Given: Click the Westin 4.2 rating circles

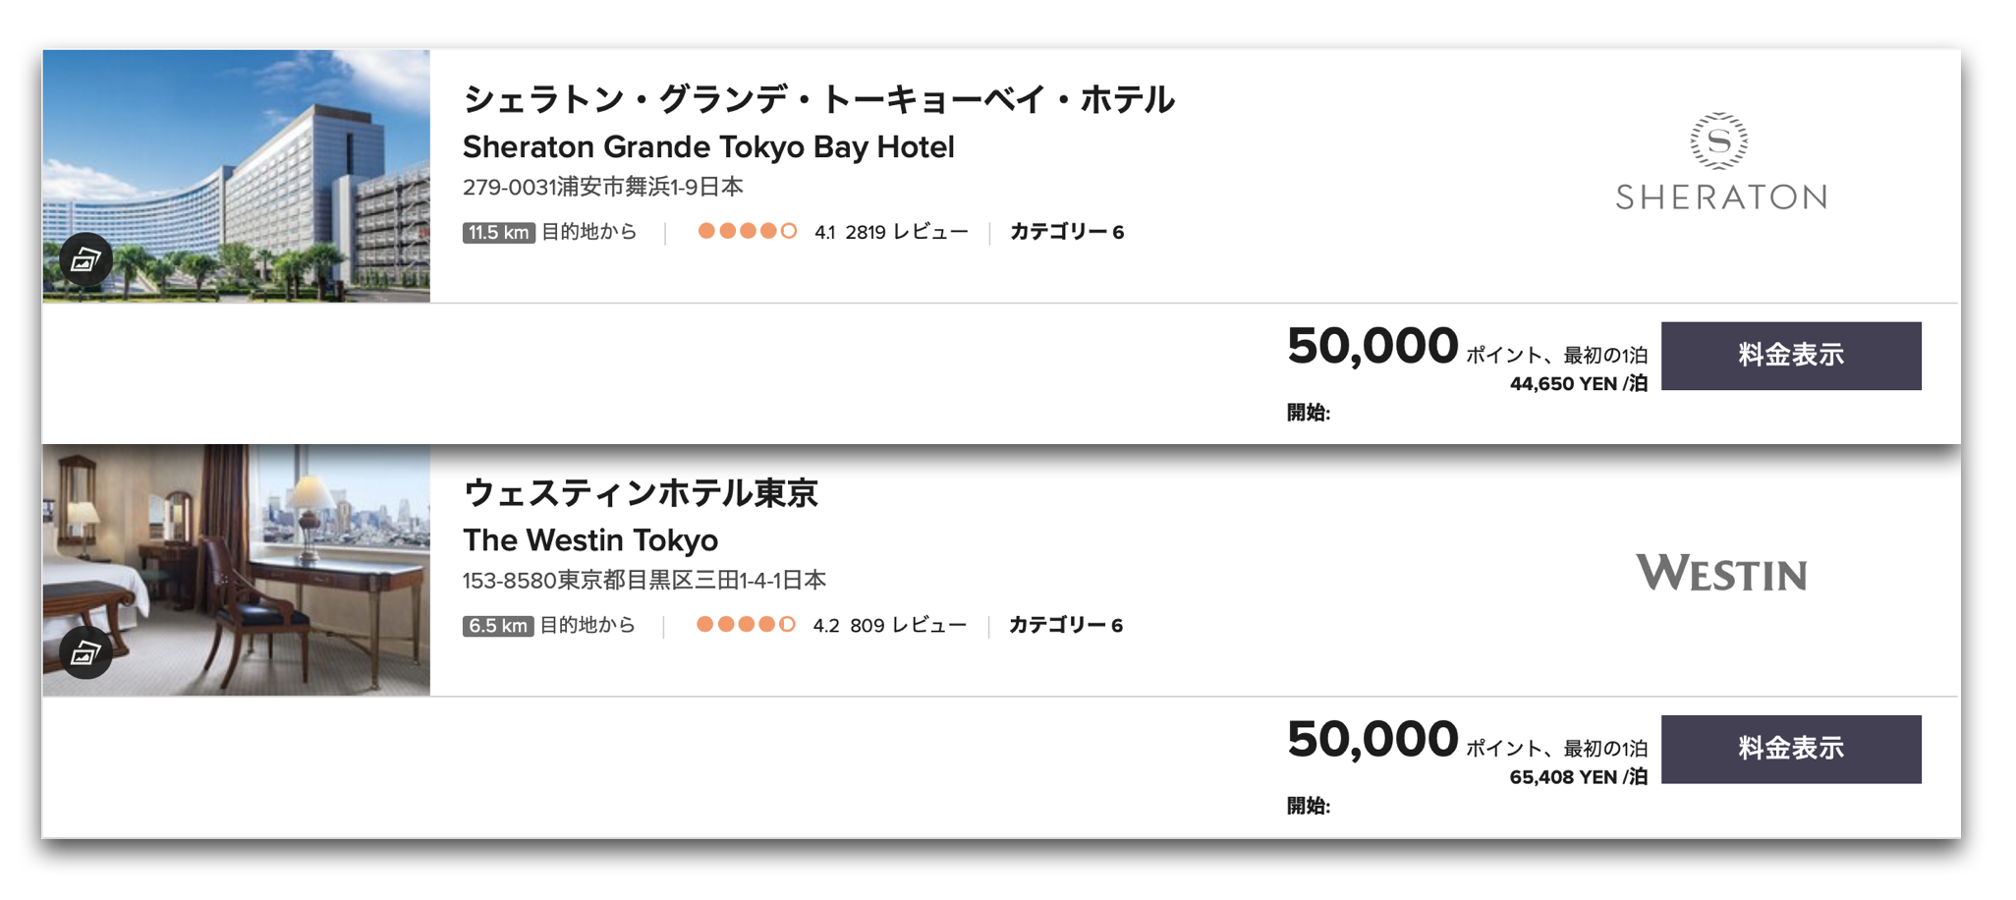Looking at the screenshot, I should 746,624.
